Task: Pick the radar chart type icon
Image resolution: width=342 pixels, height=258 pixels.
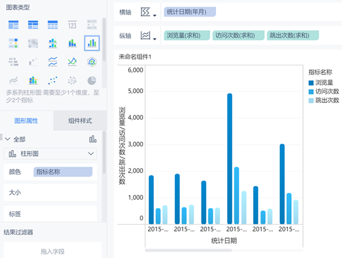Action: click(x=92, y=62)
